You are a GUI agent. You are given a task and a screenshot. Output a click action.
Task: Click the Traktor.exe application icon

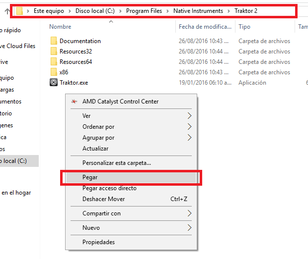pos(54,82)
